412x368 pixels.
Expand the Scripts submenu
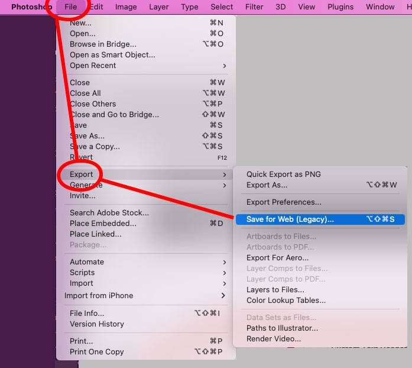[x=146, y=273]
